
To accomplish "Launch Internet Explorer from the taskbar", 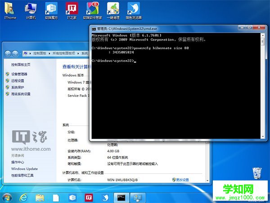I will click(23, 198).
